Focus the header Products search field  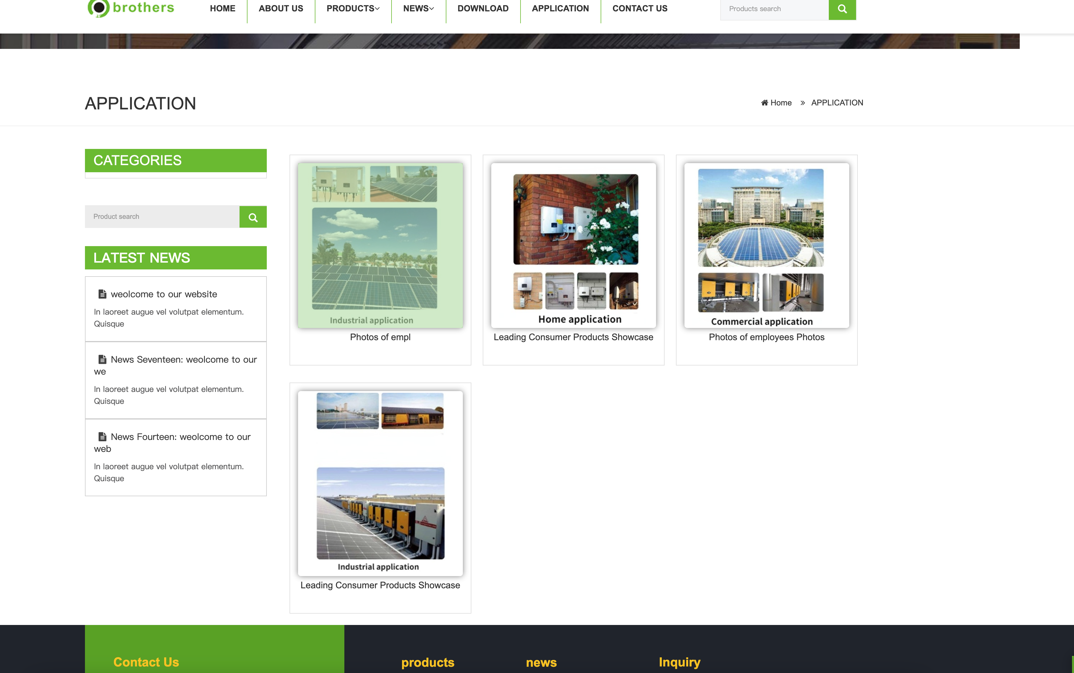click(x=774, y=9)
